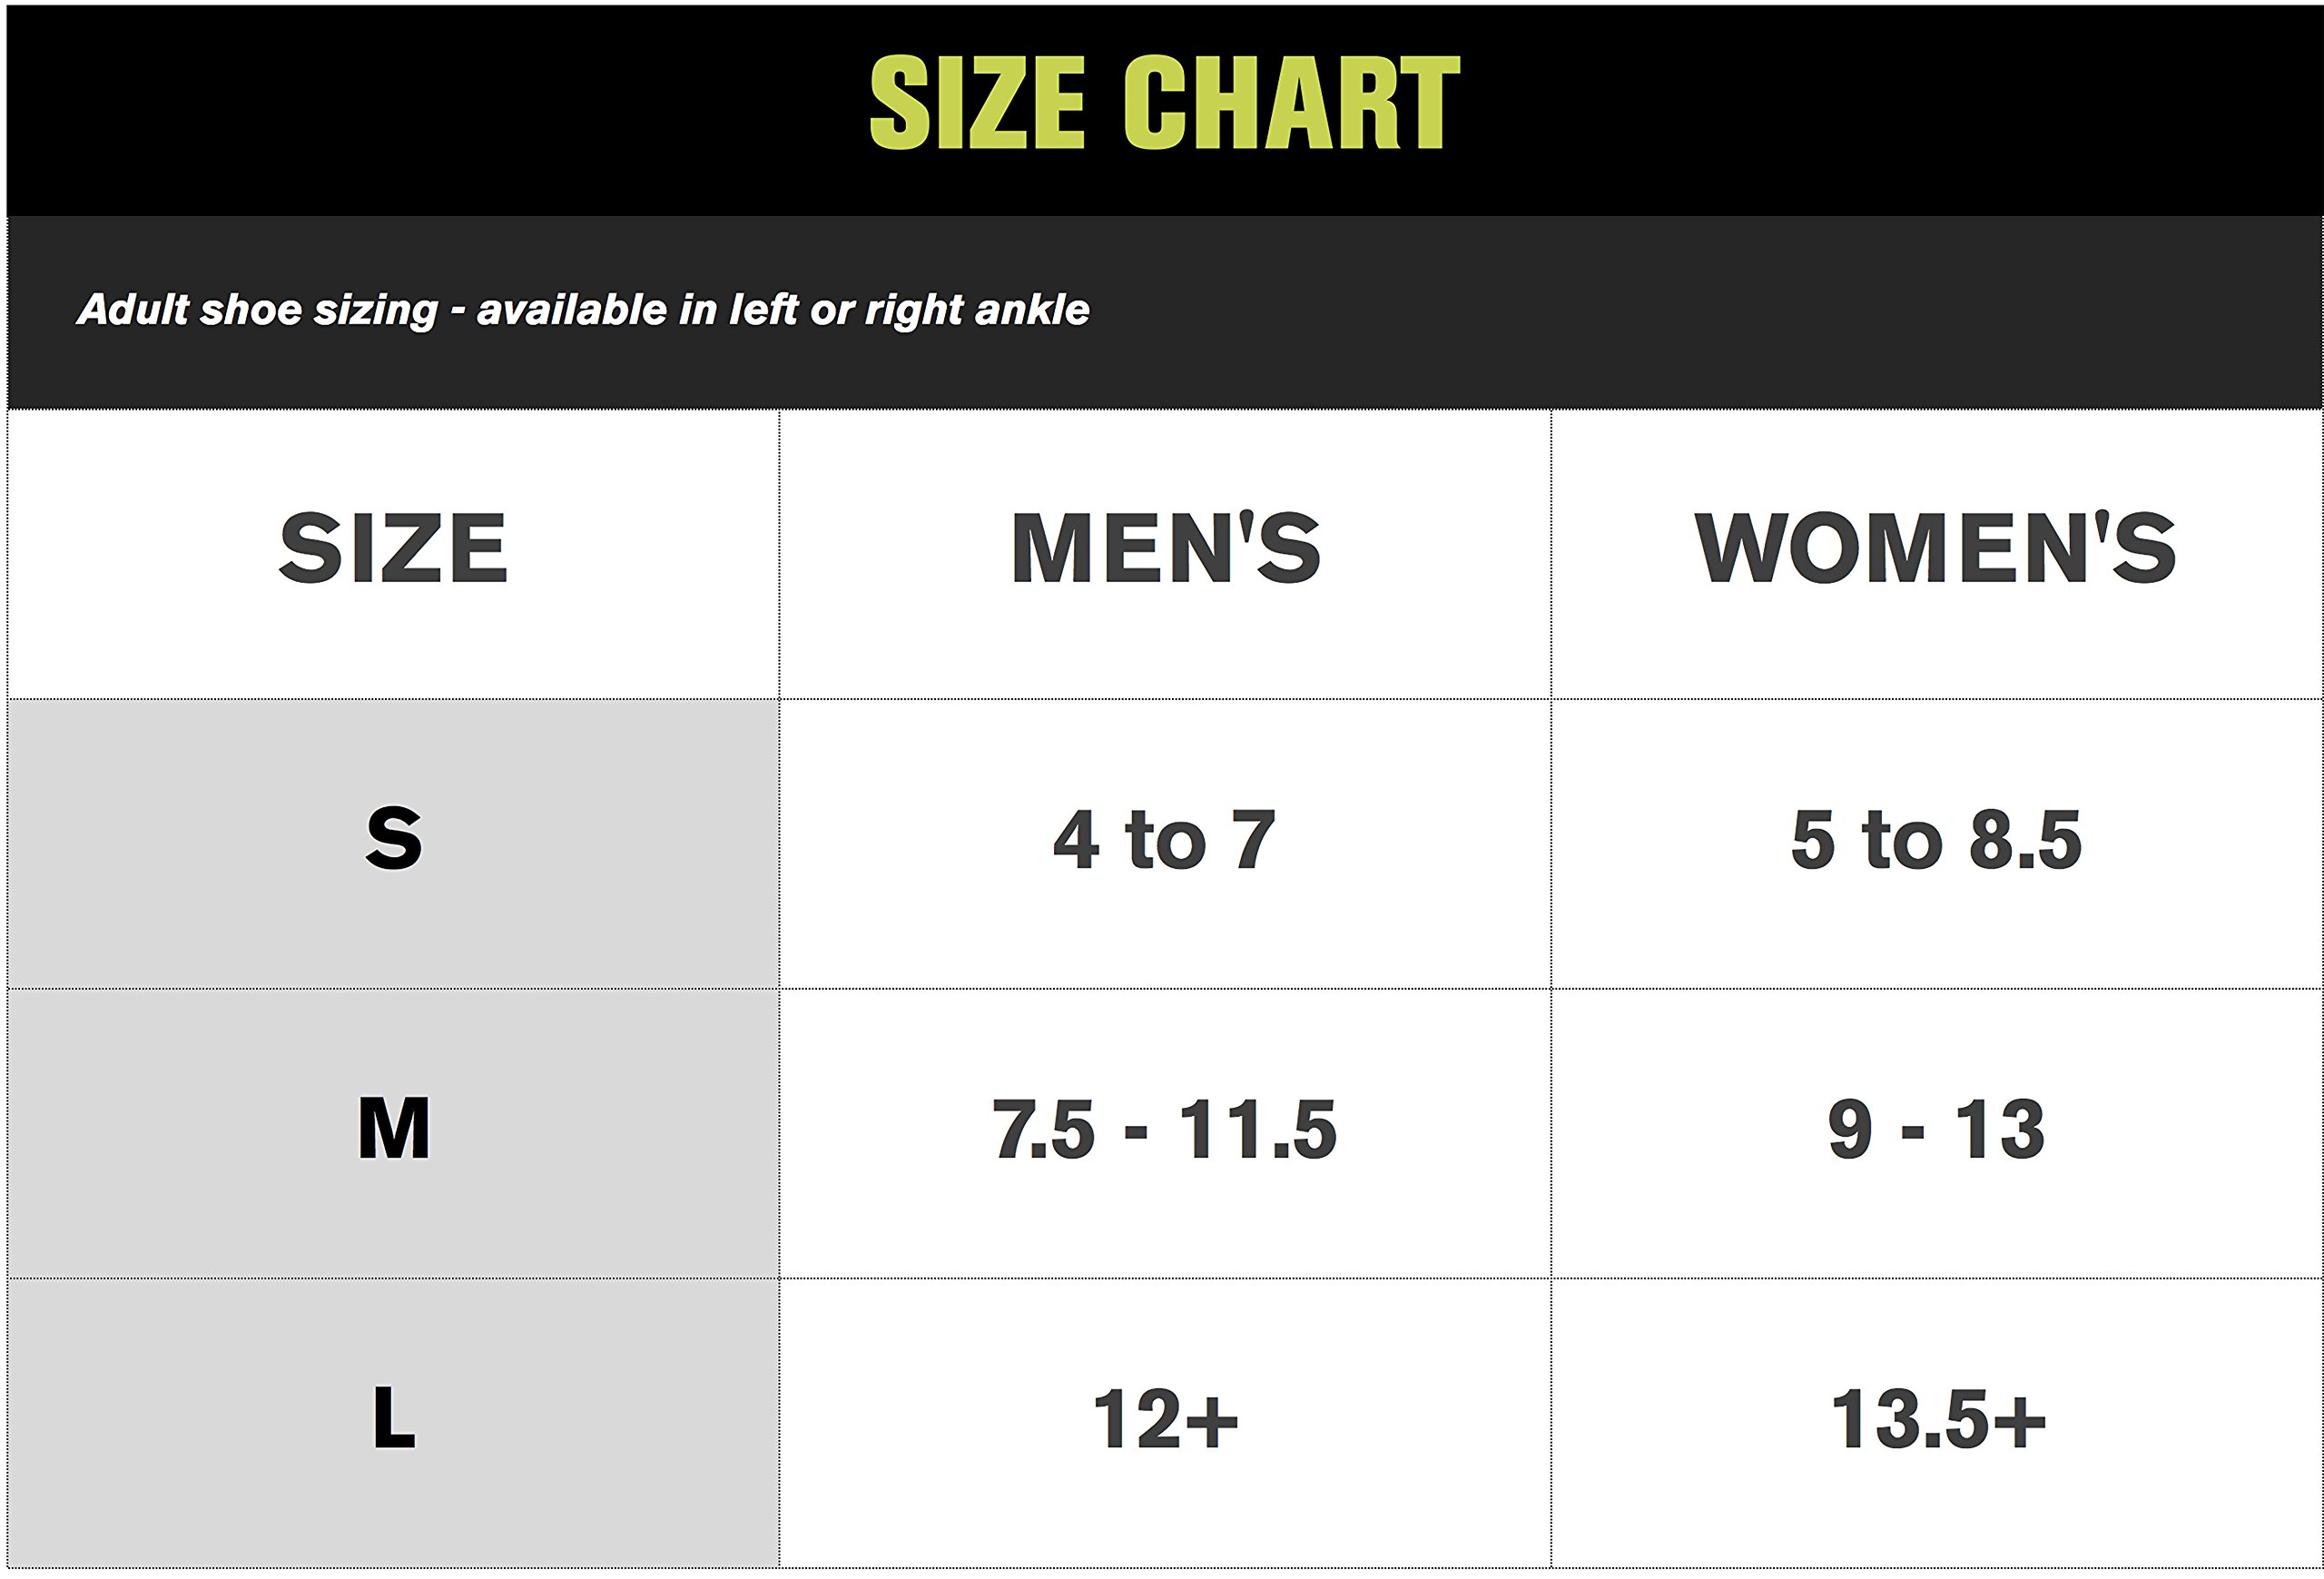
Task: Click the number 13 in women's medium range
Action: (x=2000, y=1130)
